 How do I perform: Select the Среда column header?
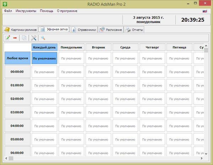tap(125, 47)
